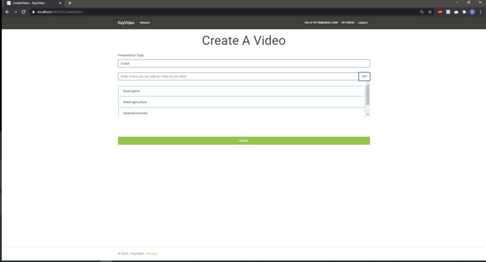Open the grey square extension icon
This screenshot has width=486, height=262.
(x=448, y=12)
